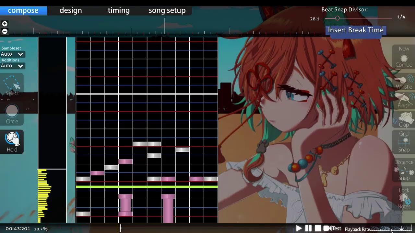Toggle Distance Snap

404,170
